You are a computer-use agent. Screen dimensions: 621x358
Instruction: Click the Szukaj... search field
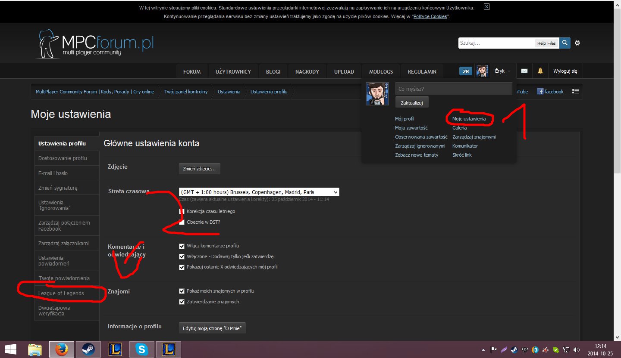click(496, 43)
